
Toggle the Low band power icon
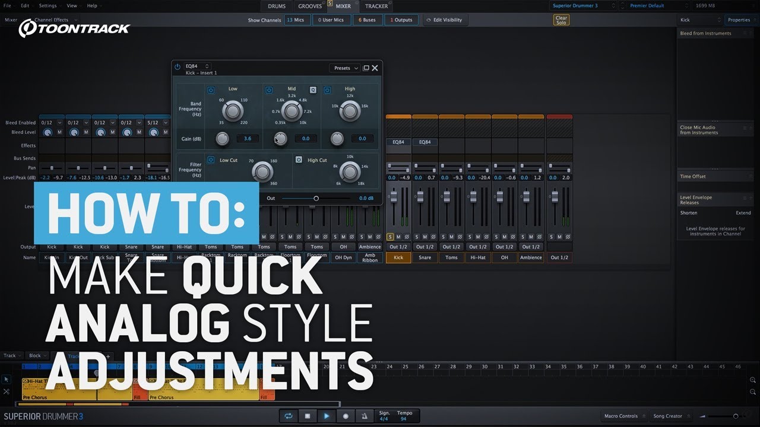(x=211, y=90)
